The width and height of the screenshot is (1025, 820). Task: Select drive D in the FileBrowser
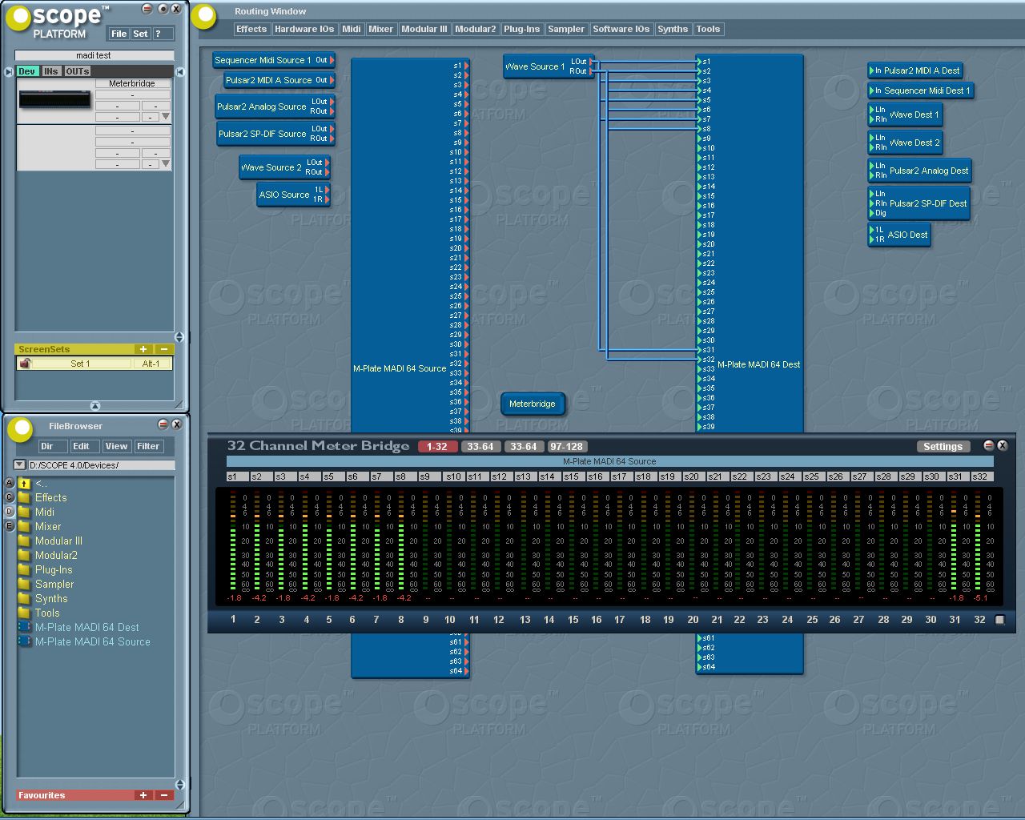click(x=10, y=512)
